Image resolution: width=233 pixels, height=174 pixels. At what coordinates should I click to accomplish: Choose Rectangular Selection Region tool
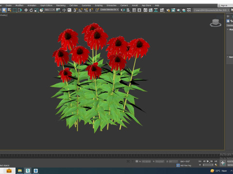tap(15, 10)
